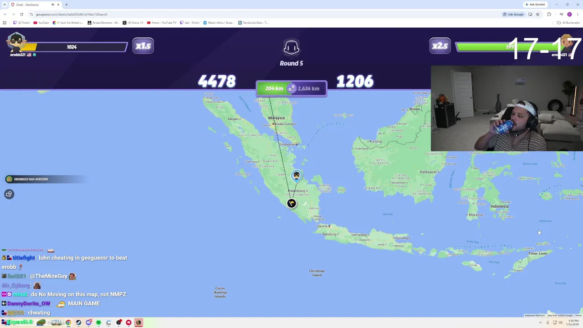Go back to the previous page

(x=5, y=14)
